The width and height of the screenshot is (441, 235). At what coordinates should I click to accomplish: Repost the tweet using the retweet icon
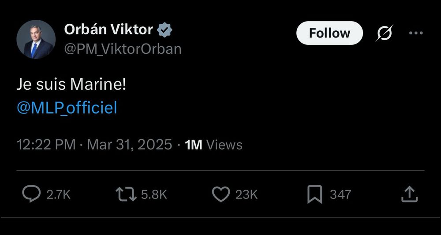(126, 194)
